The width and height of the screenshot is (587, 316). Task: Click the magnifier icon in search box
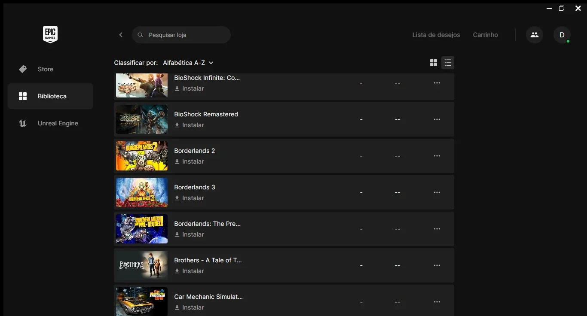[x=140, y=35]
